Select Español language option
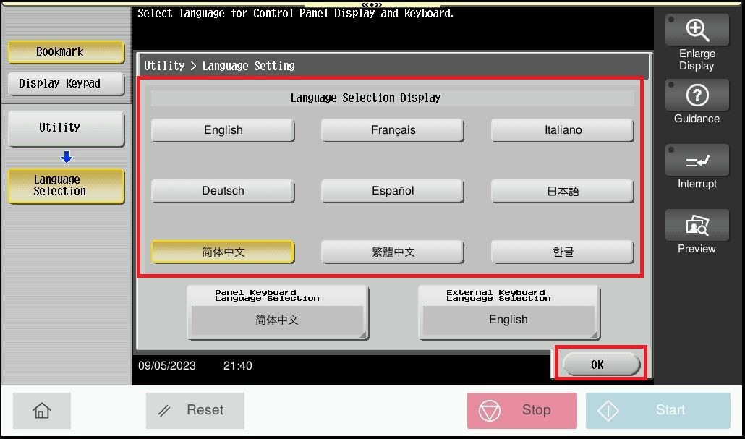This screenshot has height=439, width=745. (393, 191)
